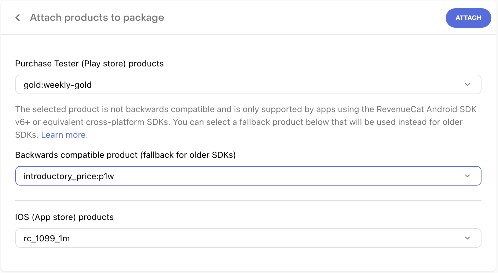Click the "Attach products to package" title
Image resolution: width=498 pixels, height=273 pixels.
tap(97, 18)
